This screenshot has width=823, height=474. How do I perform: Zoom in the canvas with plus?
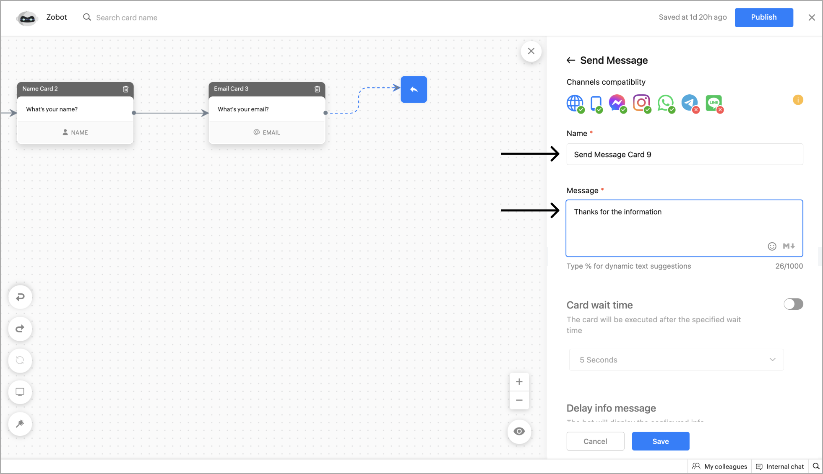coord(519,382)
